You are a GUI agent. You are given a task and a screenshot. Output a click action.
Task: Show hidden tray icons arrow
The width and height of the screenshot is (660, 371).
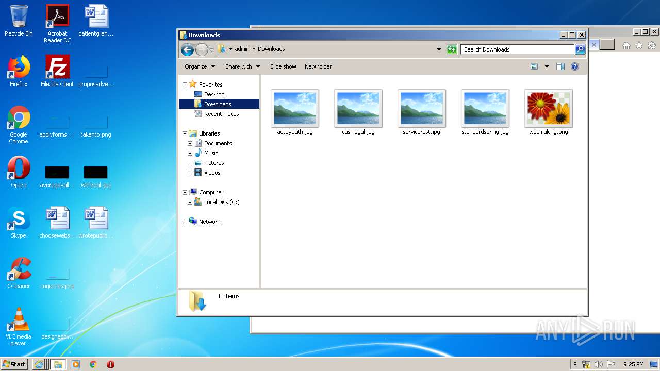(x=575, y=364)
